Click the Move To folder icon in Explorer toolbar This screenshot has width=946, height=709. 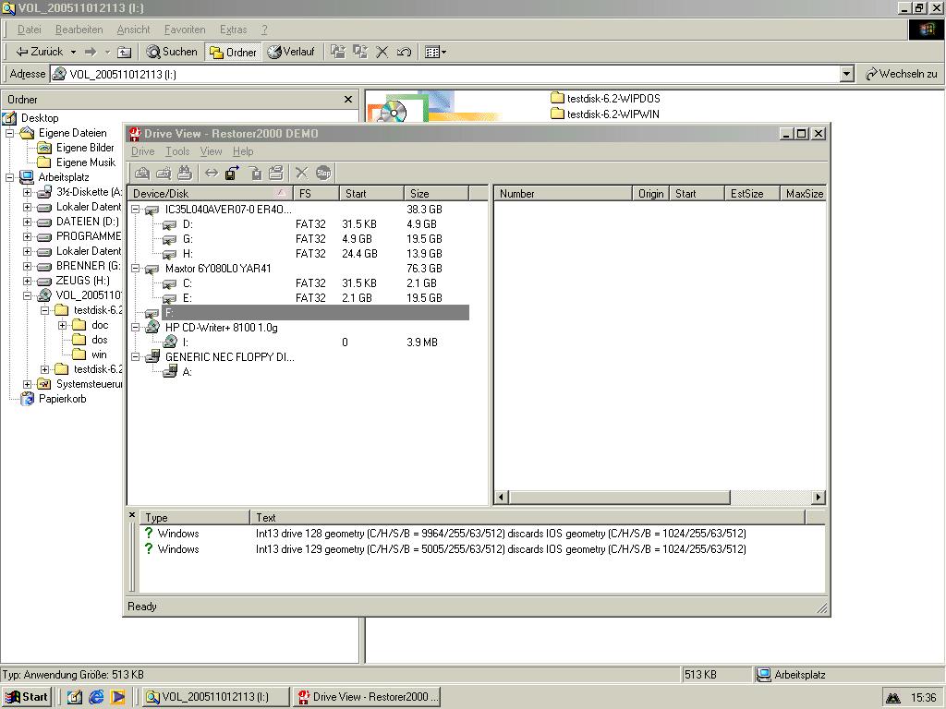pyautogui.click(x=338, y=52)
